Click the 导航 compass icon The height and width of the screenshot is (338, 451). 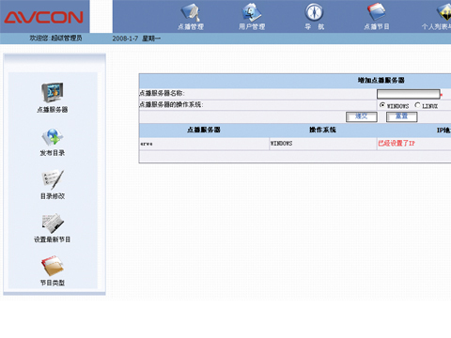coord(314,12)
